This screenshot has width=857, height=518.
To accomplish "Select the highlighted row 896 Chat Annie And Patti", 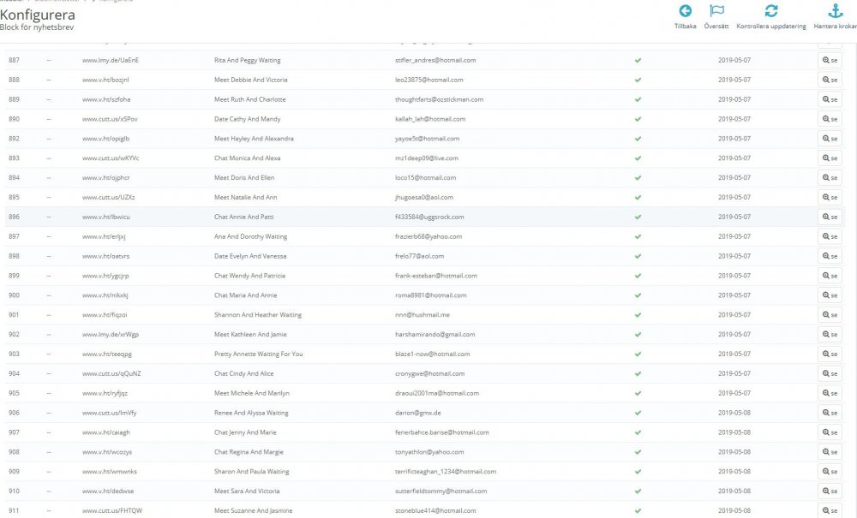I will (x=343, y=217).
